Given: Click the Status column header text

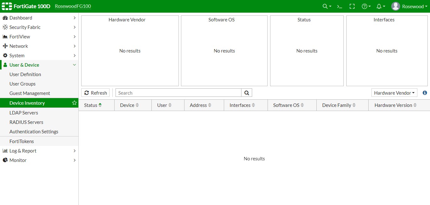Looking at the screenshot, I should [x=91, y=105].
